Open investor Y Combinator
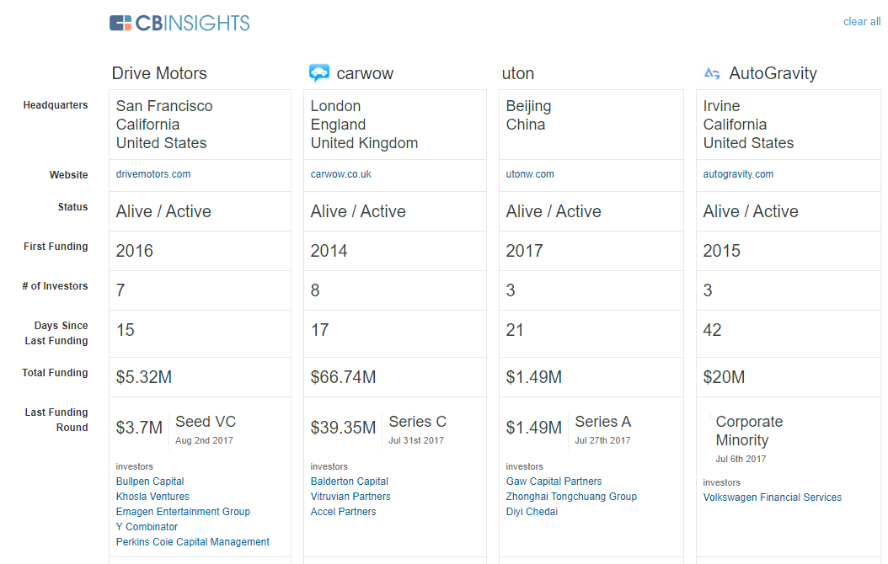 point(147,527)
